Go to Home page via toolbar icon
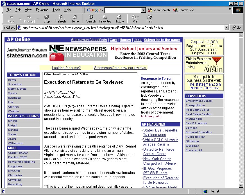This screenshot has height=195, width=245. tap(75, 19)
